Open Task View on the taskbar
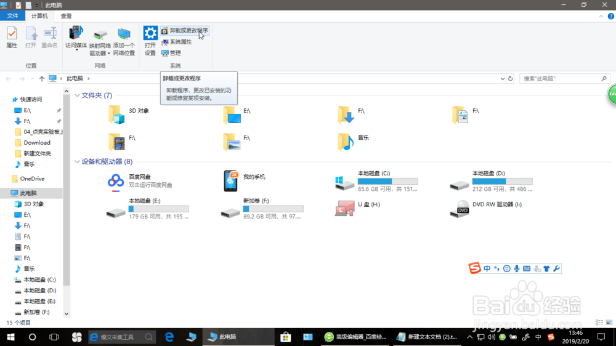This screenshot has width=616, height=346. click(x=54, y=337)
